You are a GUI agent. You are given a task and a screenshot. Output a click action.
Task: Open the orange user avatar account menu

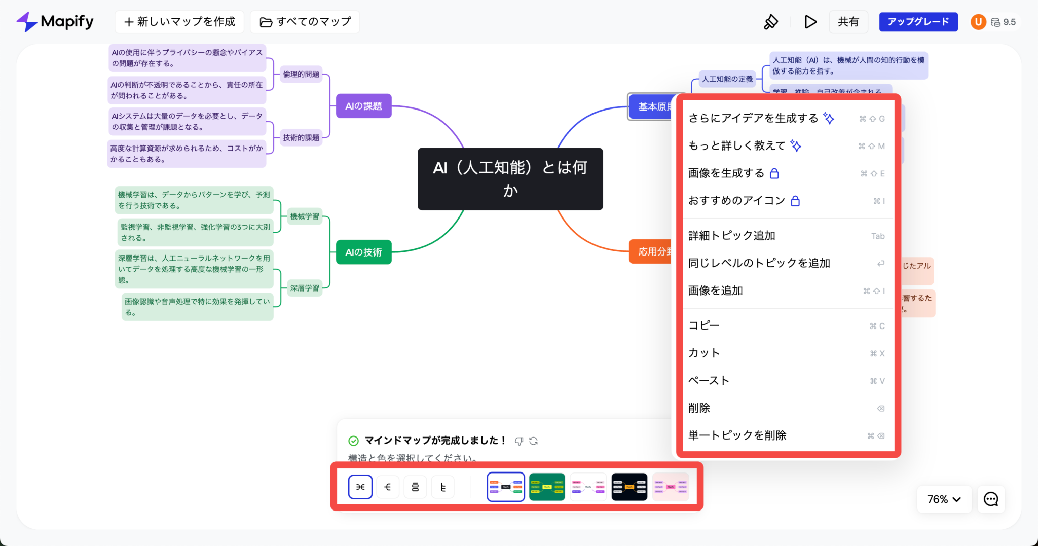(978, 22)
